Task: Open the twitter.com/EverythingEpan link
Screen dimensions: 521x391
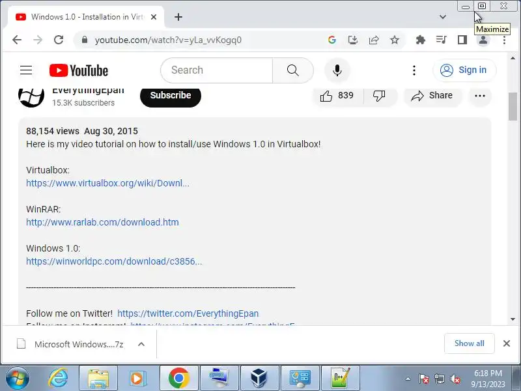Action: coord(188,313)
